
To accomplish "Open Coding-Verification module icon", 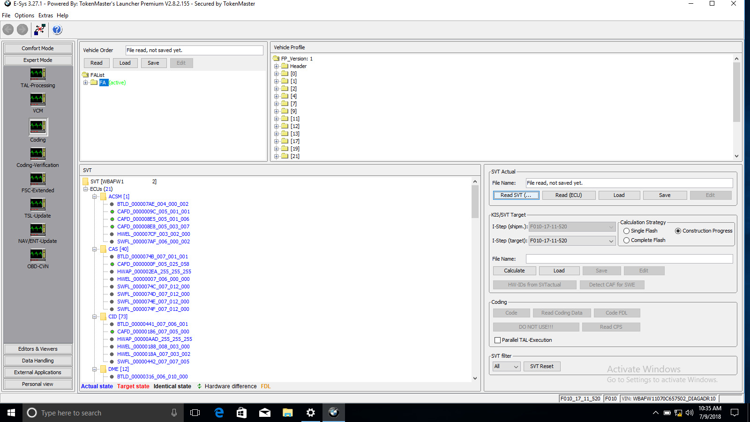I will tap(38, 154).
